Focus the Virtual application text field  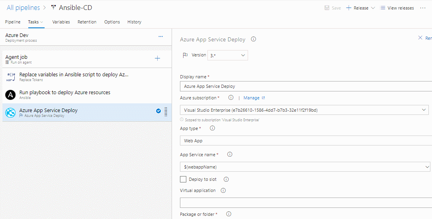click(x=306, y=202)
